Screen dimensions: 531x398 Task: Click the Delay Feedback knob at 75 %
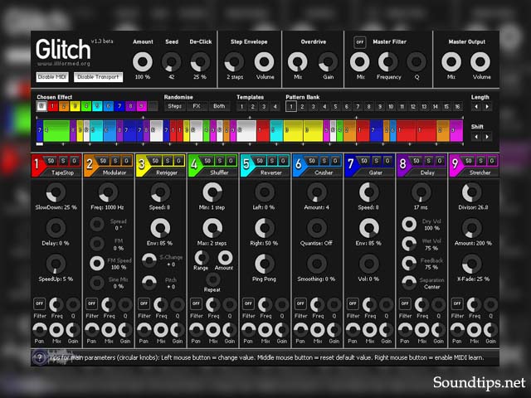point(409,263)
